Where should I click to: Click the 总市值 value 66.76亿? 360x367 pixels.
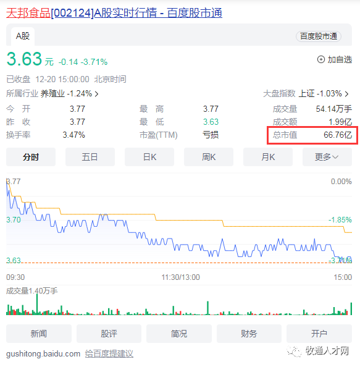338,135
